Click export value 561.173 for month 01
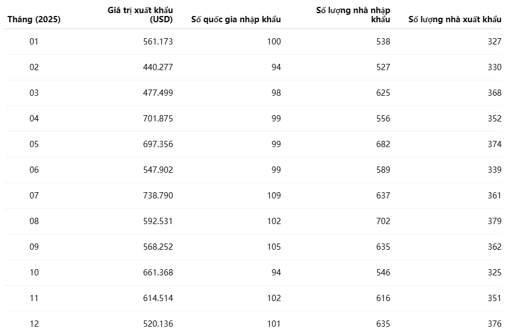513x333 pixels. 158,42
